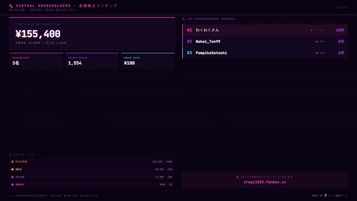Click the icon beside スポンサーTIER heading
Image resolution: width=357 pixels, height=201 pixels.
[10, 155]
